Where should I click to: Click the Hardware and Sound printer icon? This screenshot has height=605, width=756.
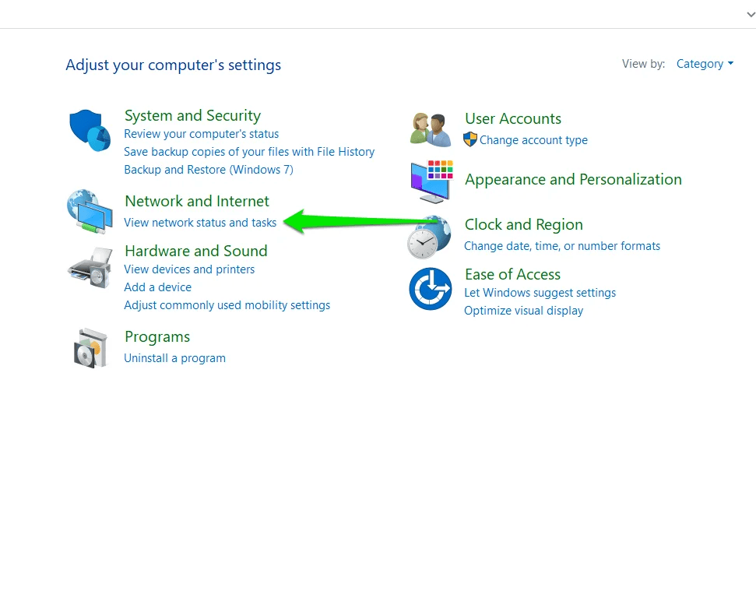pos(90,269)
